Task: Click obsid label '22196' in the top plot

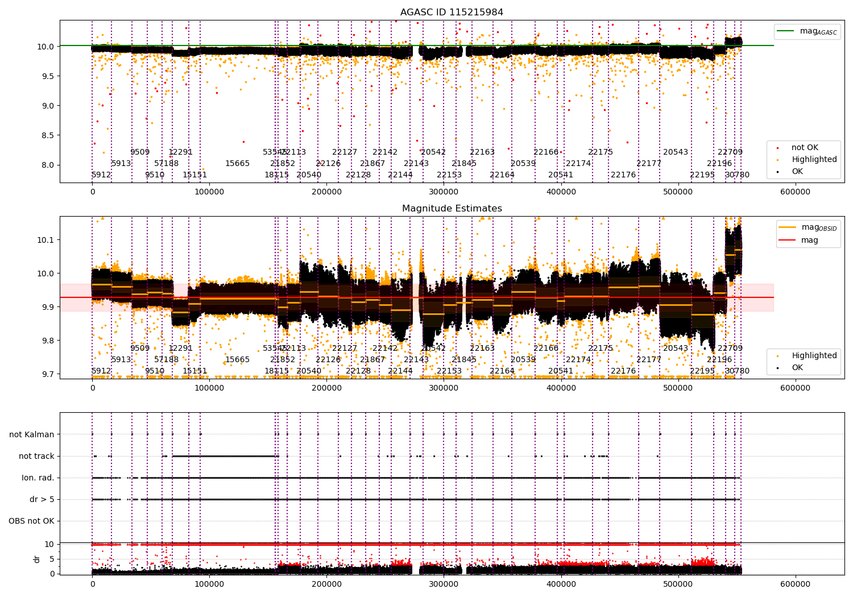Action: tap(719, 164)
